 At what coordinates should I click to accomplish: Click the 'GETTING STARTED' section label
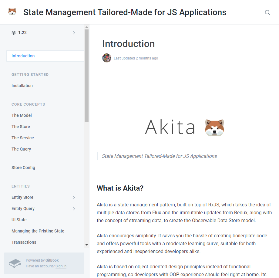[30, 75]
